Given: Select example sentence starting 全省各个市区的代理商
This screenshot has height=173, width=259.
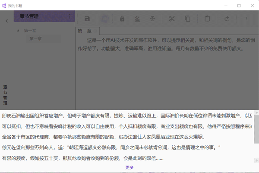Looking at the screenshot, I should (104, 137).
